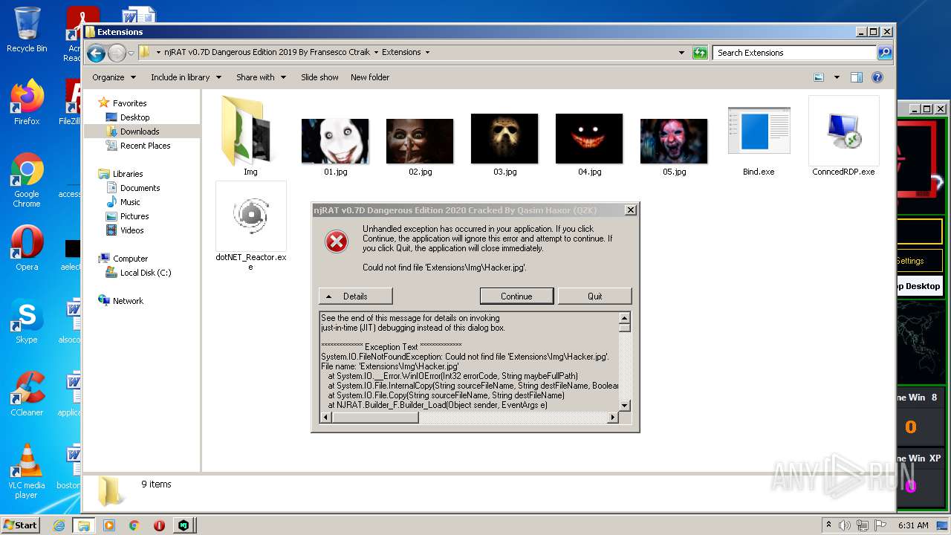Select Network in the navigation pane

[x=128, y=301]
